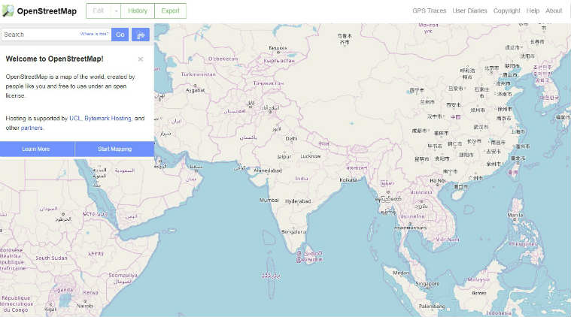Click the Philippines label on the map
This screenshot has width=571, height=317.
pos(523,244)
